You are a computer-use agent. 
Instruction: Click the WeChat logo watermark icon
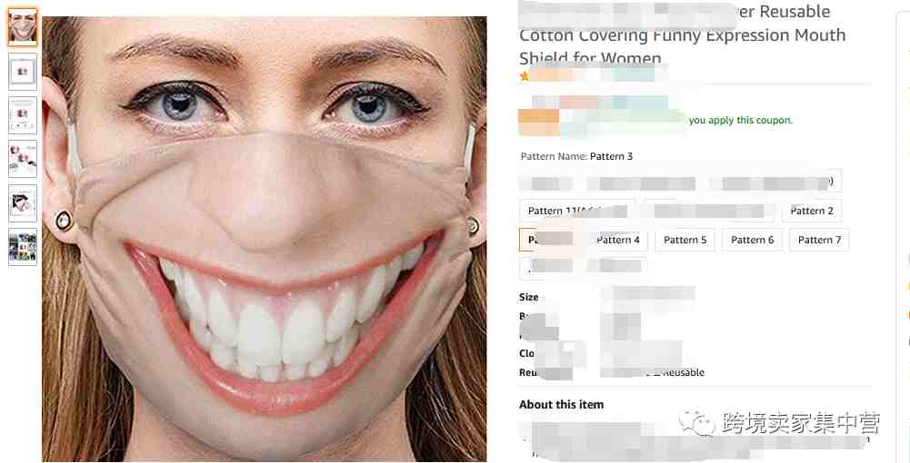[x=697, y=423]
